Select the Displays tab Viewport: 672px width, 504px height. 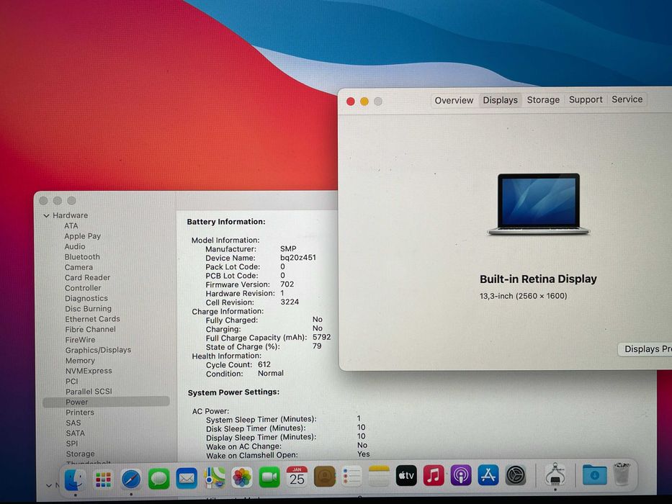point(500,100)
